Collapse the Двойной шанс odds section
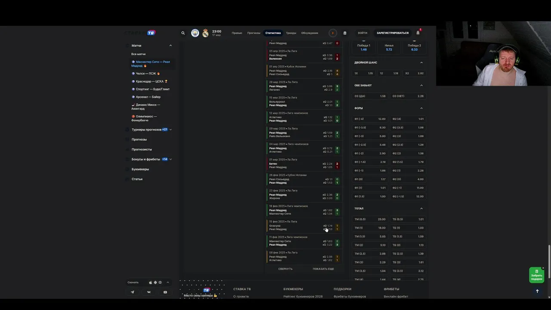Screen dimensions: 551x310 (x=421, y=62)
